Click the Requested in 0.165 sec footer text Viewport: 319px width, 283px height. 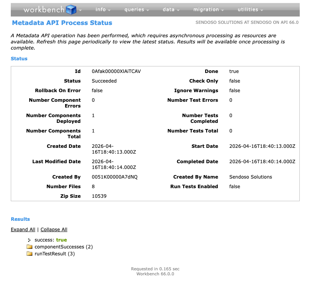pyautogui.click(x=155, y=269)
